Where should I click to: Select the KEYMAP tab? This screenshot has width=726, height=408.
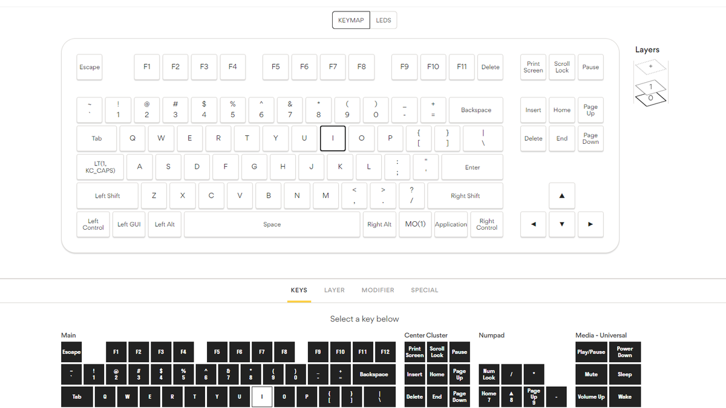pos(350,20)
